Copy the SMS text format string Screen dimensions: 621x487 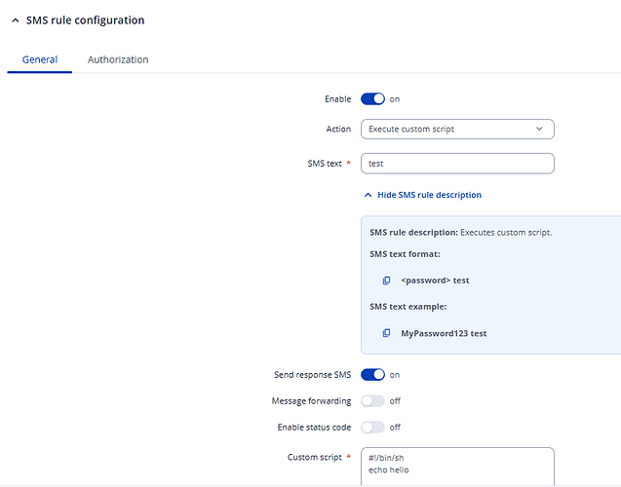tap(387, 281)
